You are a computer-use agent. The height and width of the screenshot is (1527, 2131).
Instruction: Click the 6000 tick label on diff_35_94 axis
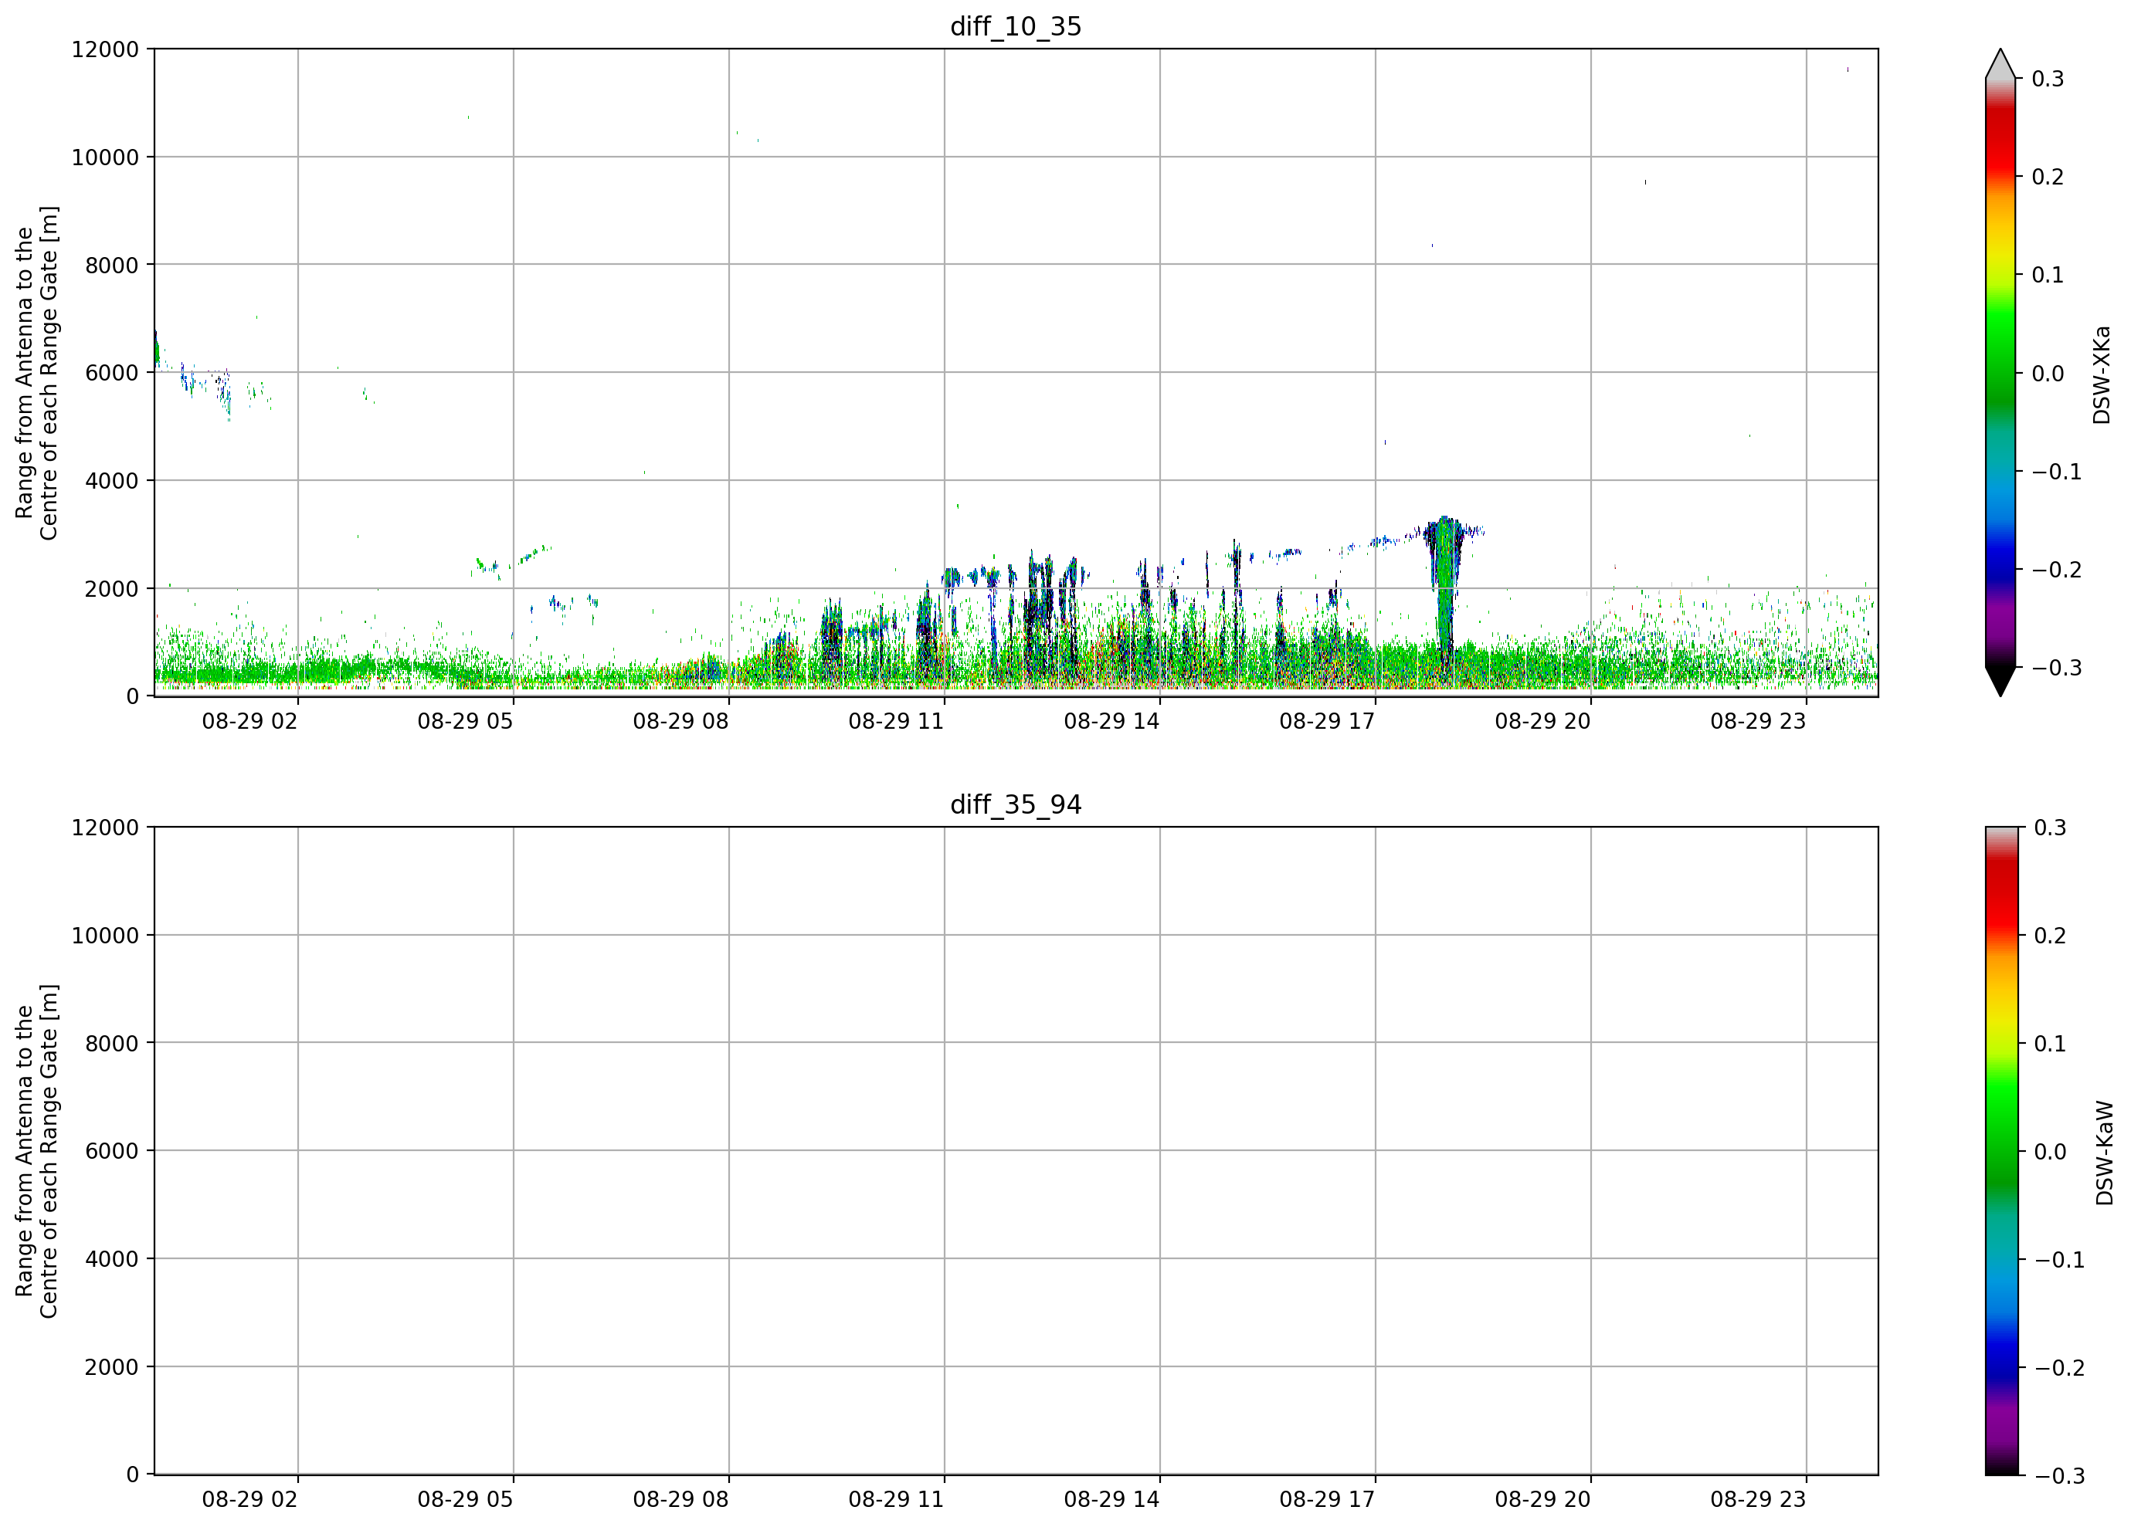[x=112, y=1151]
